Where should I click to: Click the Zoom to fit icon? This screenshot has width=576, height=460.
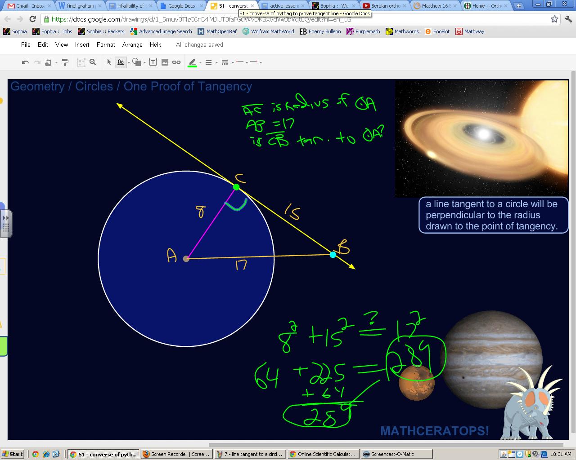[81, 62]
